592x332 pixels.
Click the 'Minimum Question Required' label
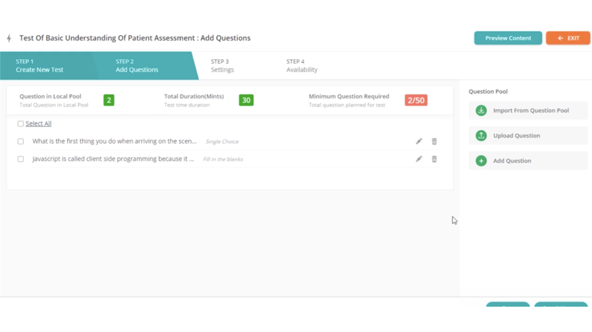(x=349, y=96)
